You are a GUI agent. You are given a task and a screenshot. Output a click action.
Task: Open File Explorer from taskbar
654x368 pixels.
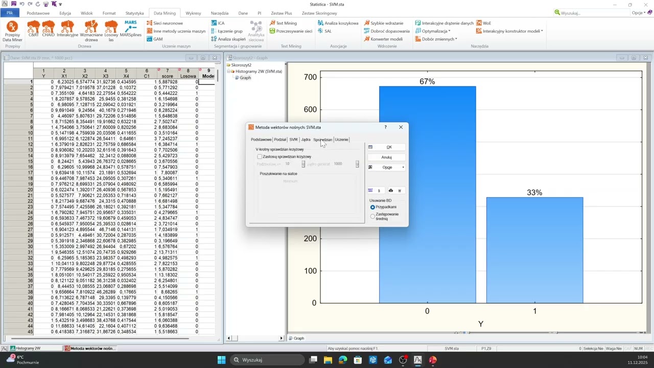[328, 360]
